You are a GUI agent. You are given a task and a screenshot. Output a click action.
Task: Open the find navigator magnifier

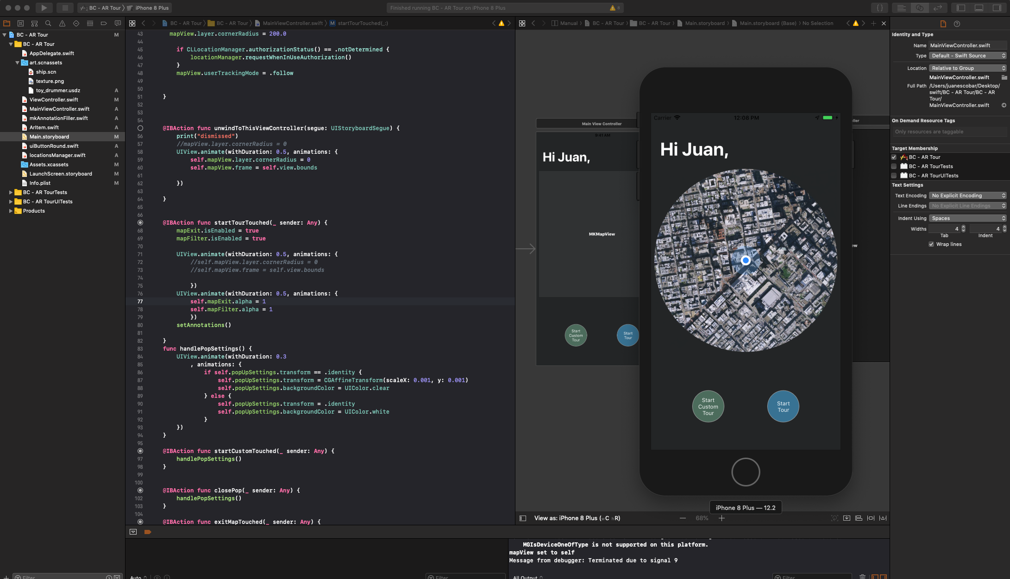pyautogui.click(x=48, y=23)
